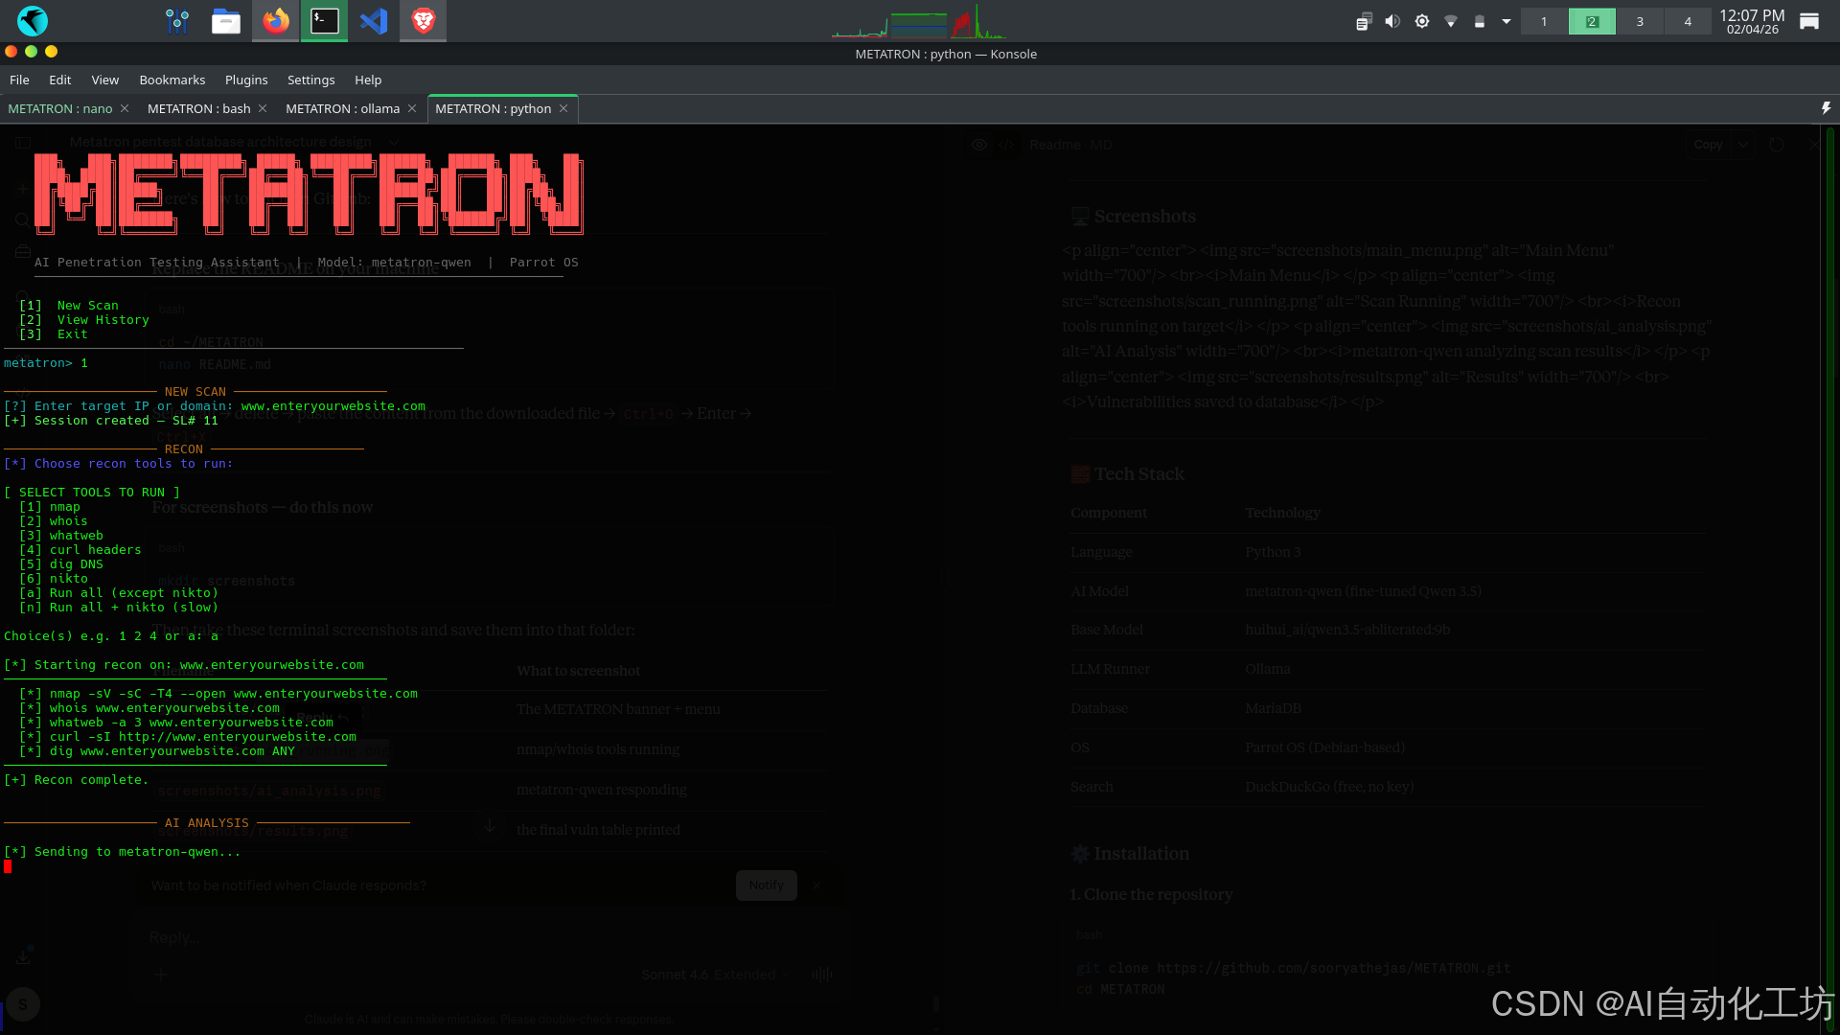Open the file manager panel icon
The height and width of the screenshot is (1035, 1840).
(x=226, y=20)
